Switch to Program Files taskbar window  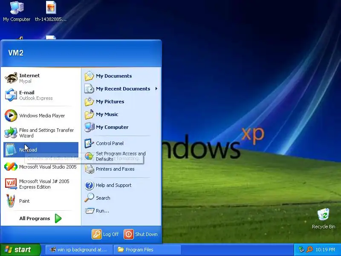147,250
